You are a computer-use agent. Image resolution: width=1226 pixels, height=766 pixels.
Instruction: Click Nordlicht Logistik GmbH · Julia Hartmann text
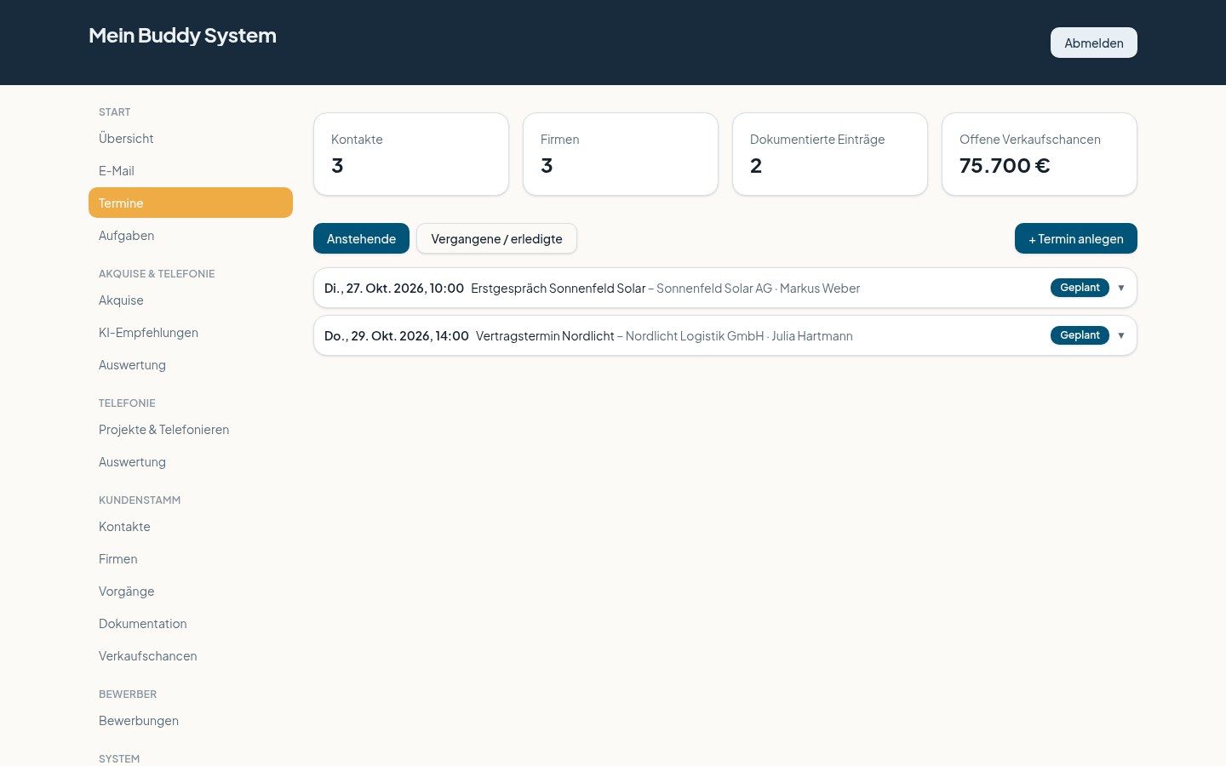(x=739, y=335)
